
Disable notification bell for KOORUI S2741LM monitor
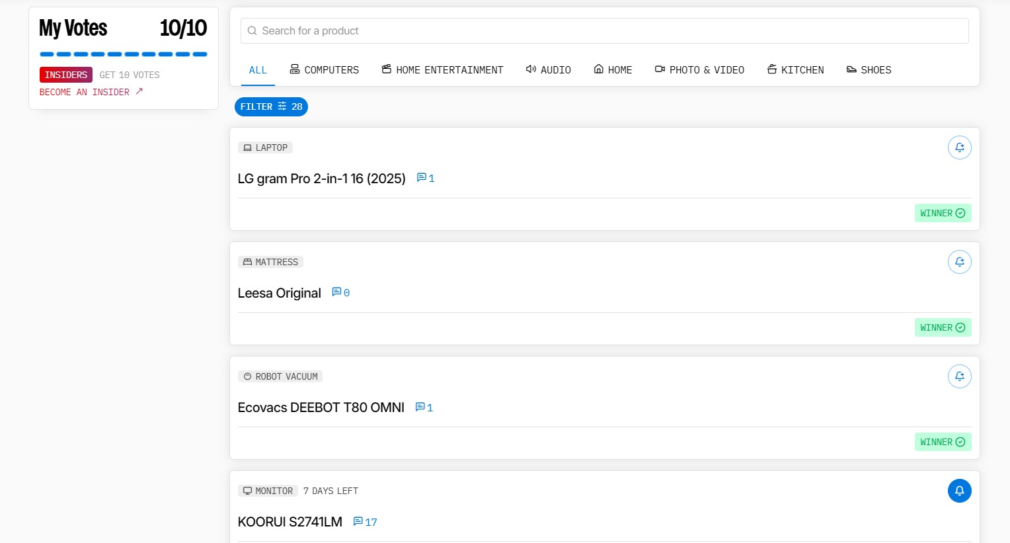click(x=959, y=491)
